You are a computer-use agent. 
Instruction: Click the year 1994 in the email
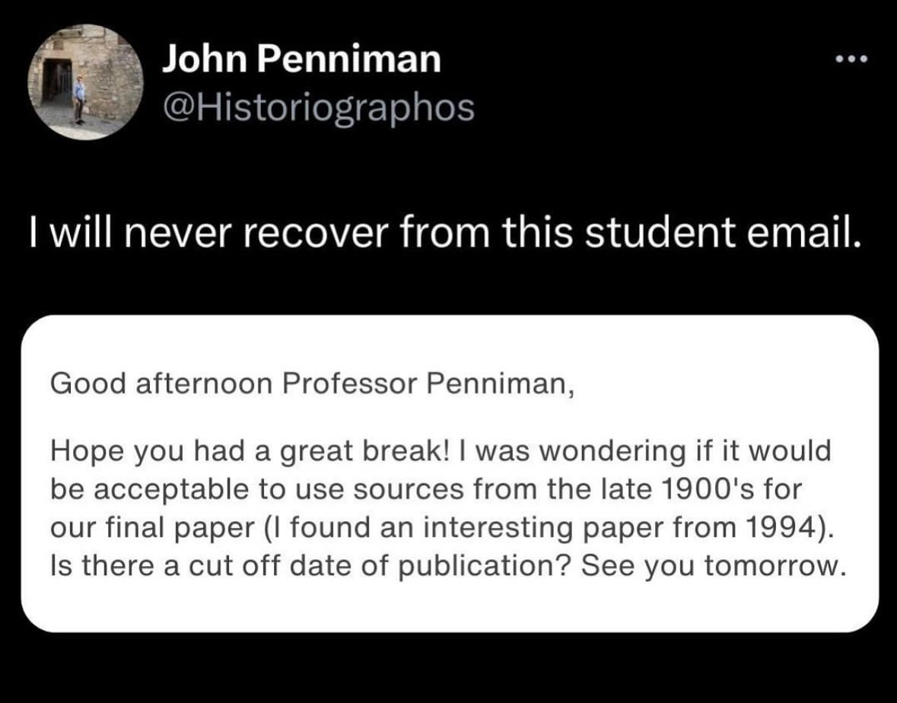(778, 526)
